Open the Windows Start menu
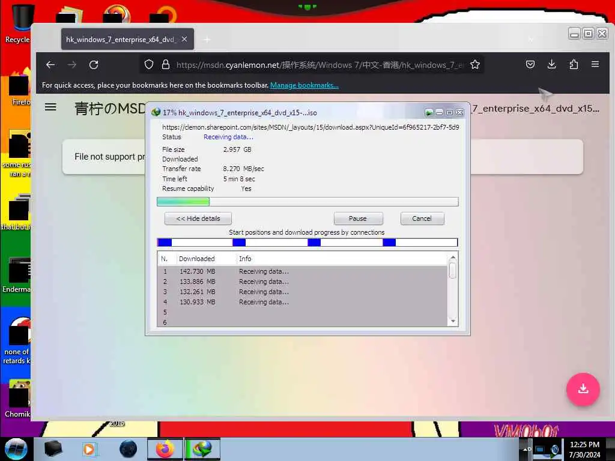Screen dimensions: 615x461 16,448
